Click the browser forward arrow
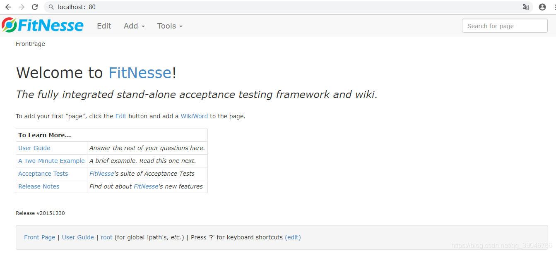Viewport: 556px width, 253px height. coord(22,7)
